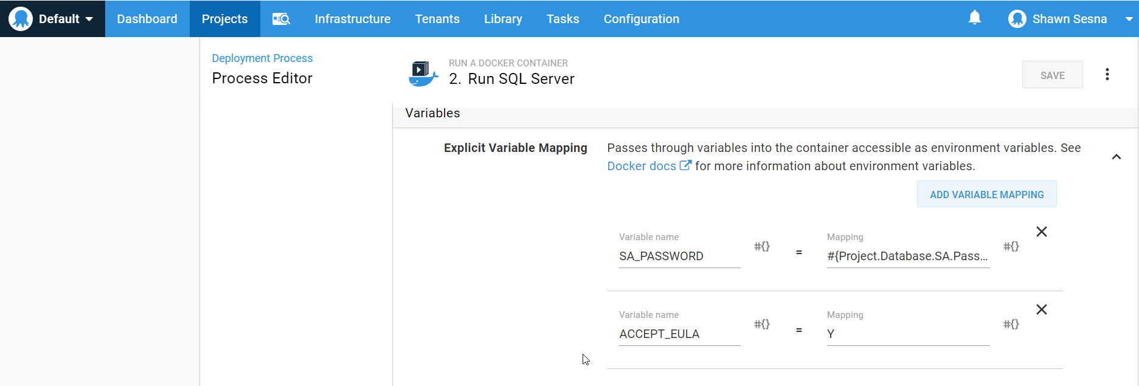This screenshot has width=1139, height=386.
Task: Remove the ACCEPT_EULA variable mapping
Action: [x=1041, y=309]
